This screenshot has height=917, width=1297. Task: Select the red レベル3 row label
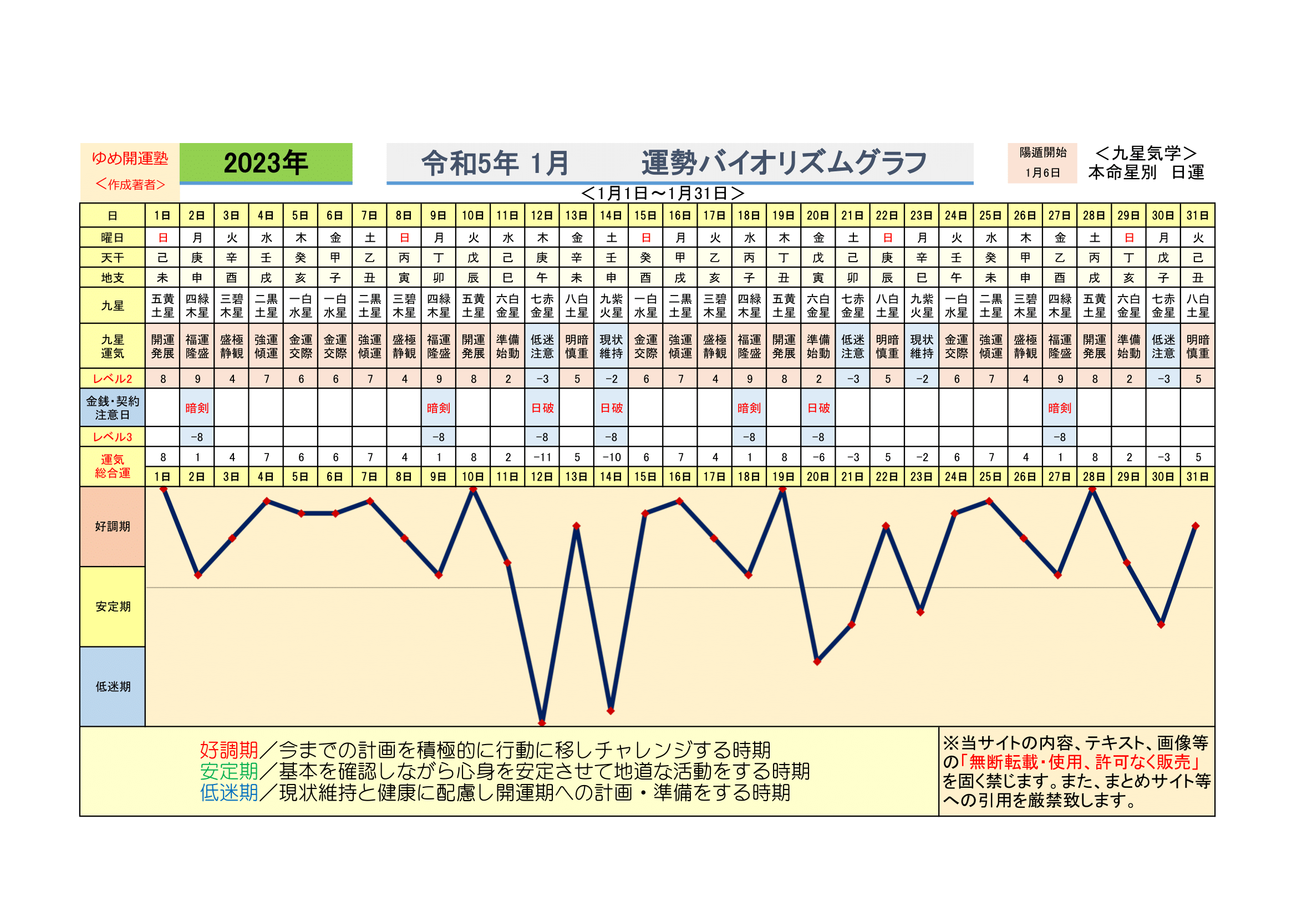[x=113, y=437]
